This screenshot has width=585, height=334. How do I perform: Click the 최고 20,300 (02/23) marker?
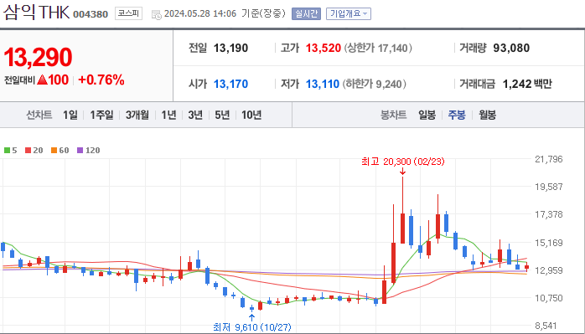403,162
